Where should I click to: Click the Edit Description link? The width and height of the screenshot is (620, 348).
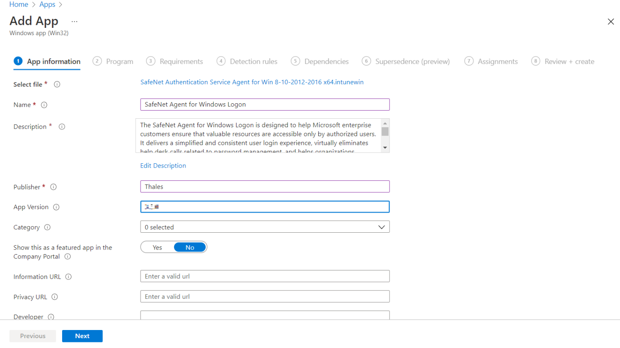163,165
